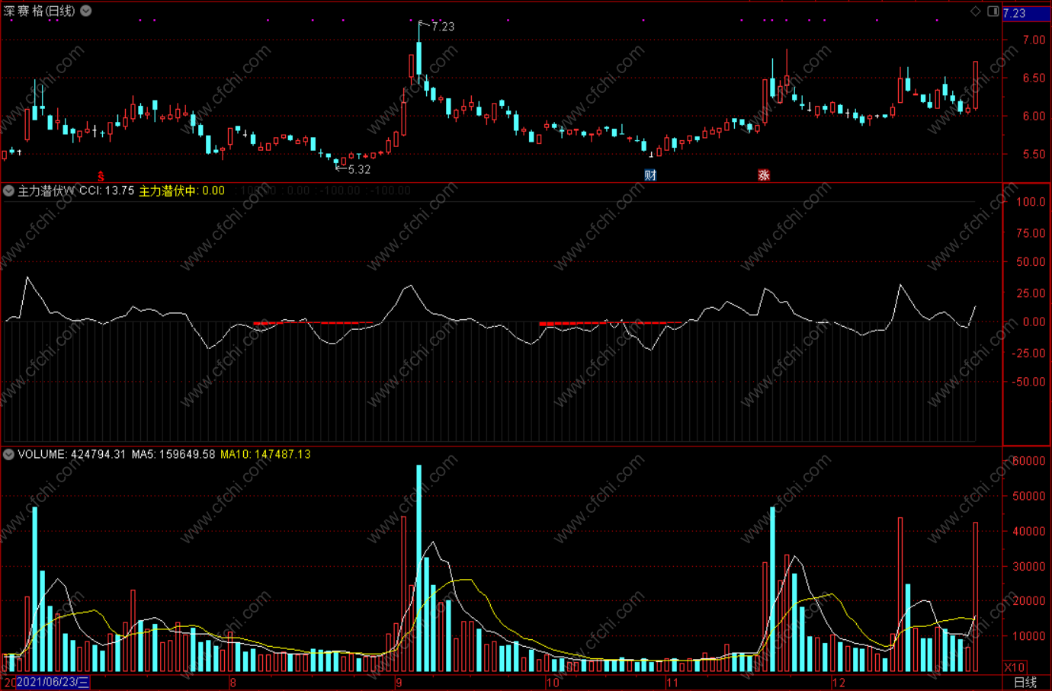Click the 张 marker below the price chart
This screenshot has height=691, width=1052.
tap(764, 175)
